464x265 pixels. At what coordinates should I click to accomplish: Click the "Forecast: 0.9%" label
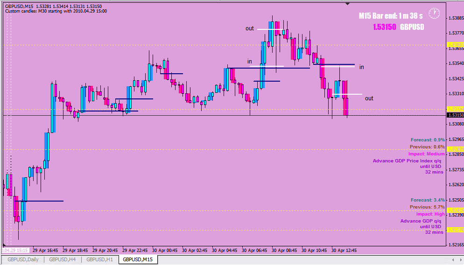click(428, 140)
